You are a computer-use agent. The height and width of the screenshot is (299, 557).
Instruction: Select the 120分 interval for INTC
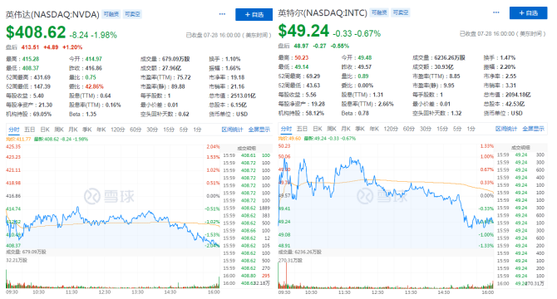tap(391, 129)
